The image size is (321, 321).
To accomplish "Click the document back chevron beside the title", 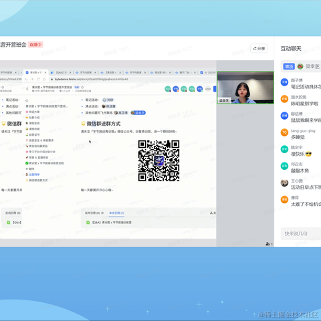I will click(x=27, y=89).
